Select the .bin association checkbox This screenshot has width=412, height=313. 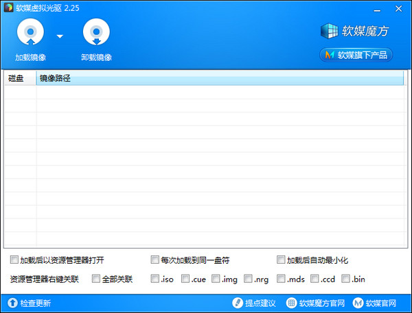click(x=345, y=279)
